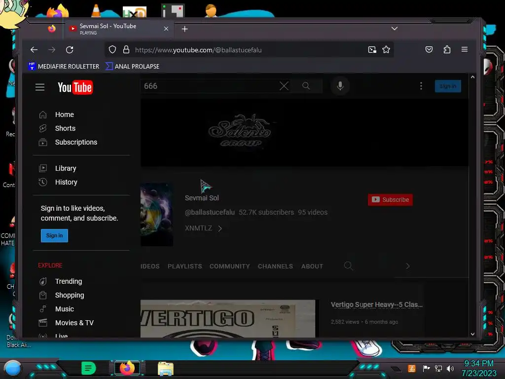Image resolution: width=505 pixels, height=379 pixels.
Task: Start voice search with microphone
Action: tap(340, 86)
